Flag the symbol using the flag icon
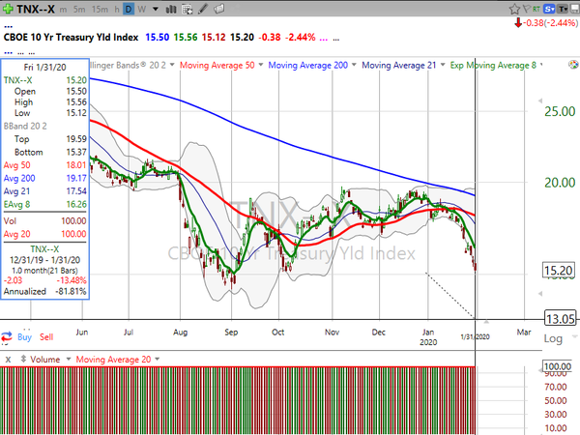 [526, 9]
